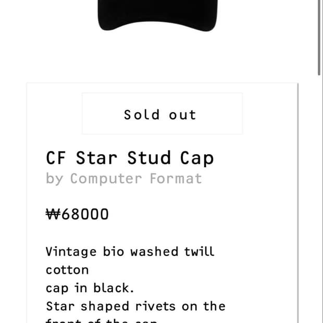Click the CF Star Stud Cap title

click(130, 158)
